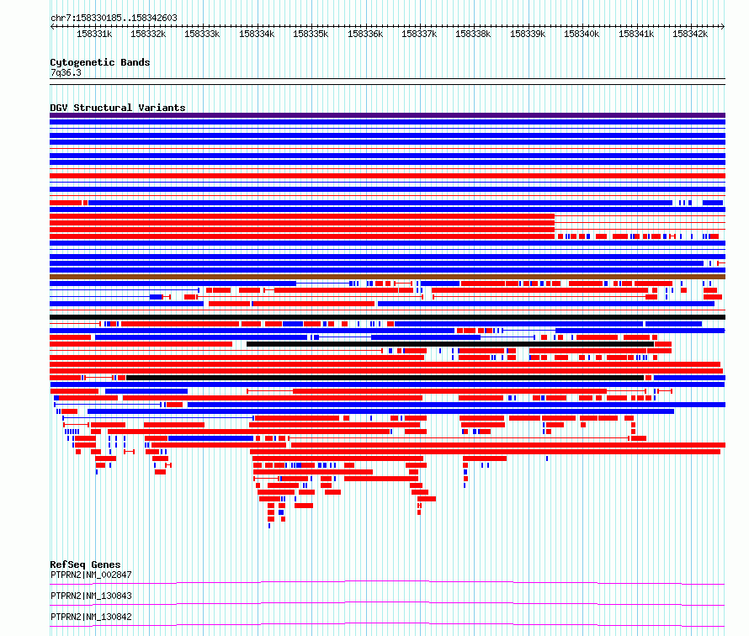This screenshot has height=636, width=749.
Task: Click the 158333k ruler tick label
Action: [x=202, y=34]
